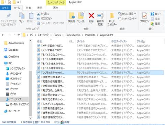Click the Copy ribbon icon
This screenshot has width=165, height=125.
(22, 16)
